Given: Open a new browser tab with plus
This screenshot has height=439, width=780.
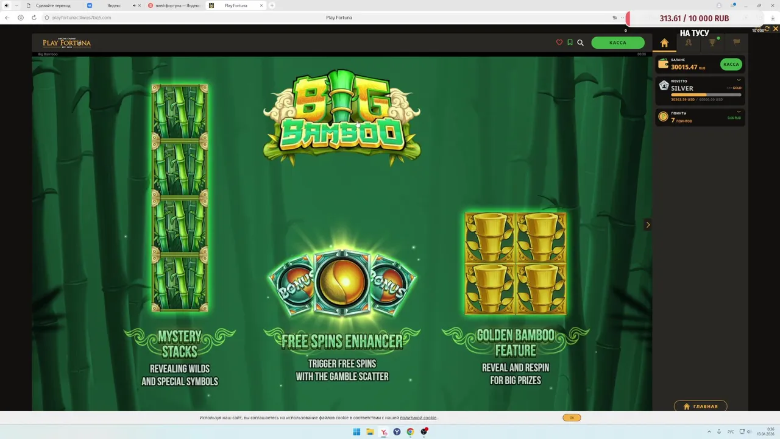Looking at the screenshot, I should pos(272,5).
